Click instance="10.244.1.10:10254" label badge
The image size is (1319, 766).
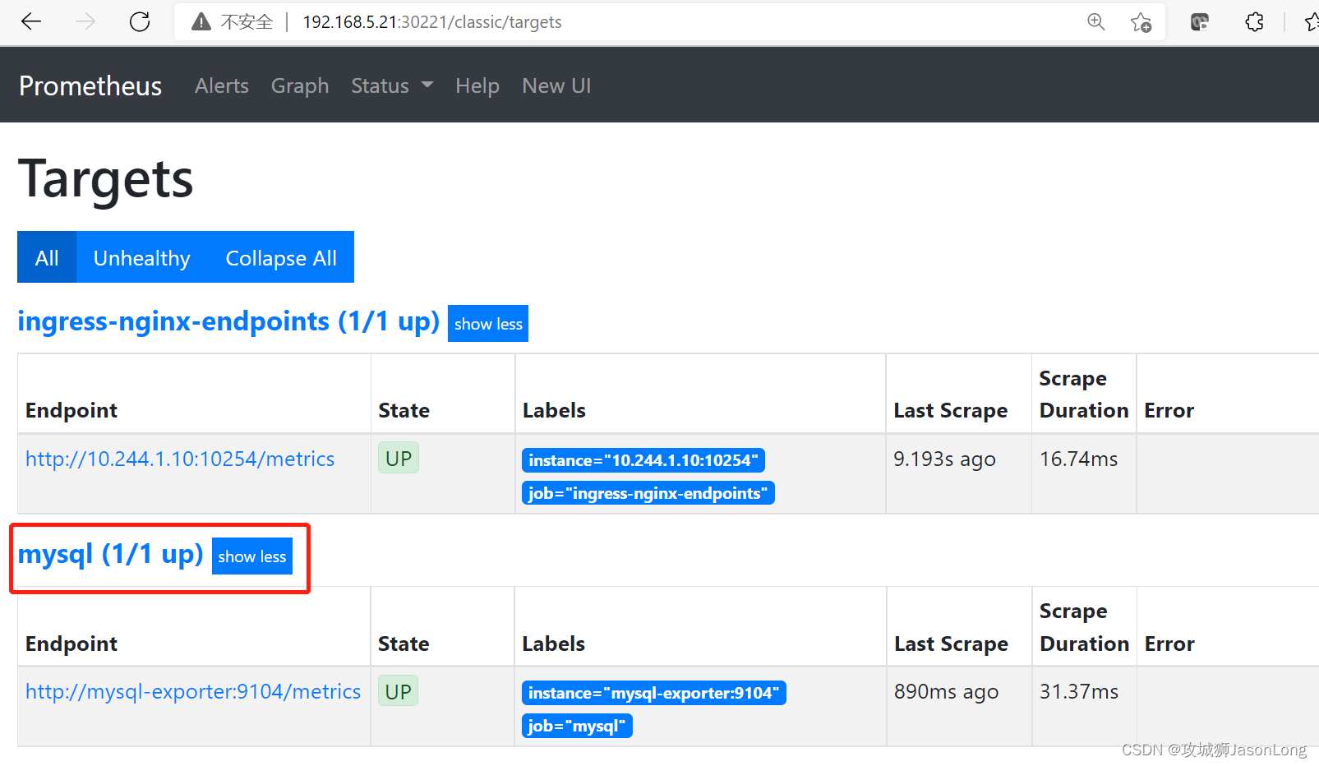click(x=643, y=460)
